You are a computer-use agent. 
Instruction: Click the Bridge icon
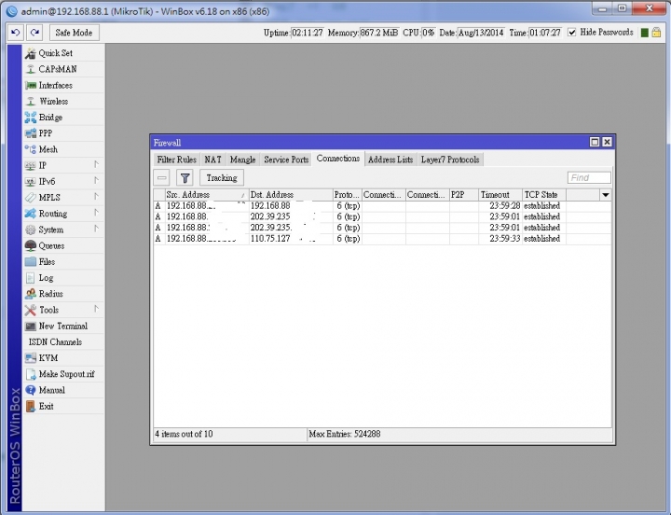[31, 118]
